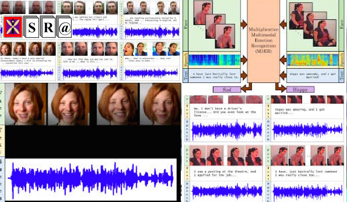Click the text 'I have just basically lost someone' feeding M3ER
The height and width of the screenshot is (202, 347).
pyautogui.click(x=214, y=76)
